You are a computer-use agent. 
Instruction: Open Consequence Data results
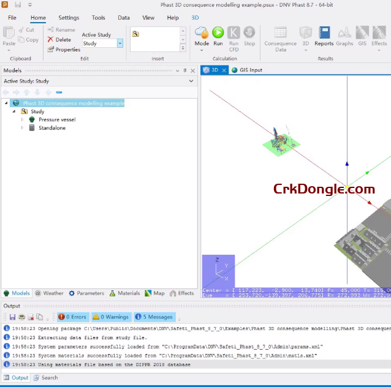point(281,39)
